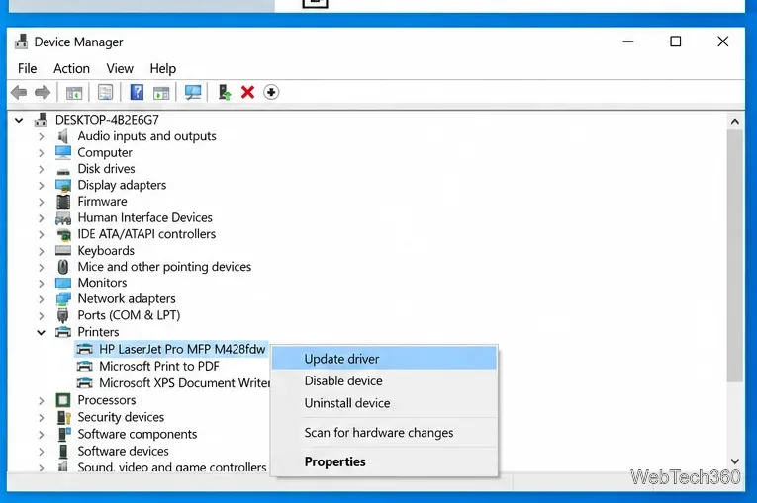Click the Audio inputs and outputs speaker icon
Screen dimensions: 757x503
pos(62,136)
